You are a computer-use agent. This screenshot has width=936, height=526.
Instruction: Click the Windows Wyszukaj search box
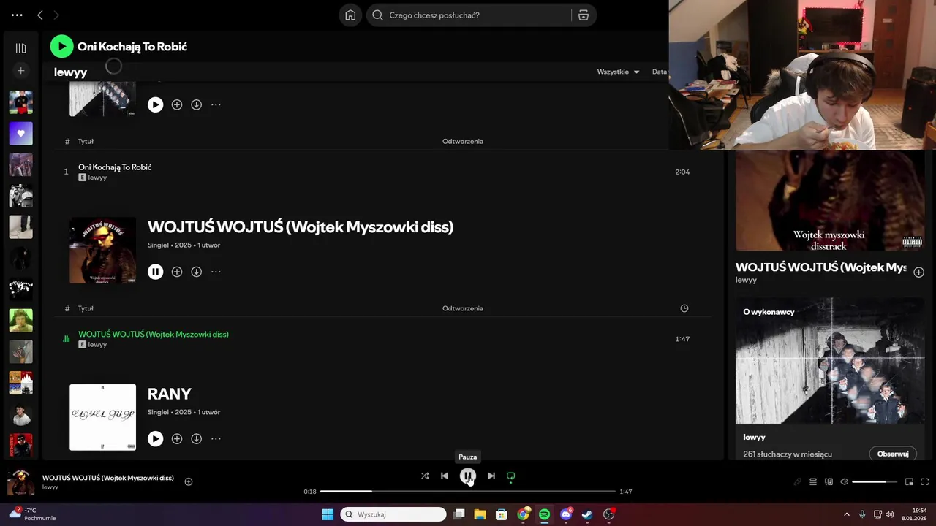pos(393,514)
